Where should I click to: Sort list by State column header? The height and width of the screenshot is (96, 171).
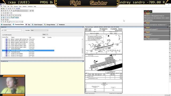click(x=44, y=37)
